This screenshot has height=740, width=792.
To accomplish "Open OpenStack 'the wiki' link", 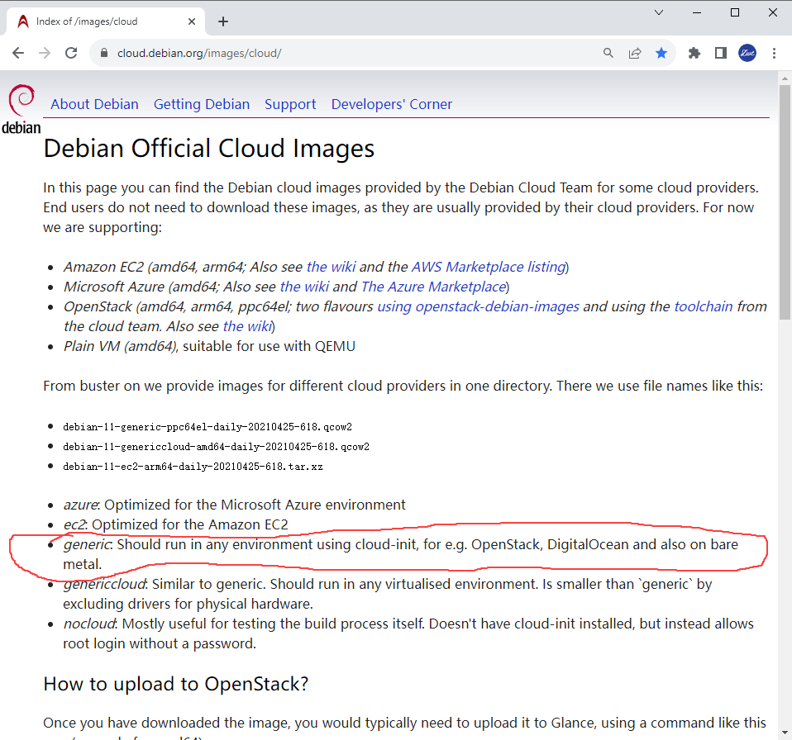I will pyautogui.click(x=247, y=326).
